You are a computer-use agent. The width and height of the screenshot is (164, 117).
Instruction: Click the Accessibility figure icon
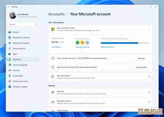point(10,76)
